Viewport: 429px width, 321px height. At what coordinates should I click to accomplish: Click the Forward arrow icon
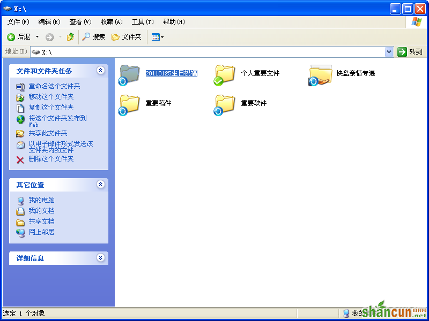[x=49, y=37]
